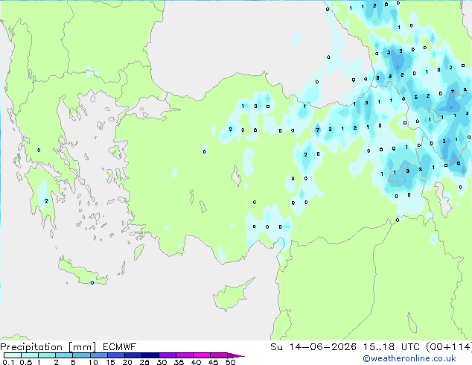Pick the 5–10 mm legend swatch
The height and width of the screenshot is (365, 472).
pyautogui.click(x=81, y=355)
